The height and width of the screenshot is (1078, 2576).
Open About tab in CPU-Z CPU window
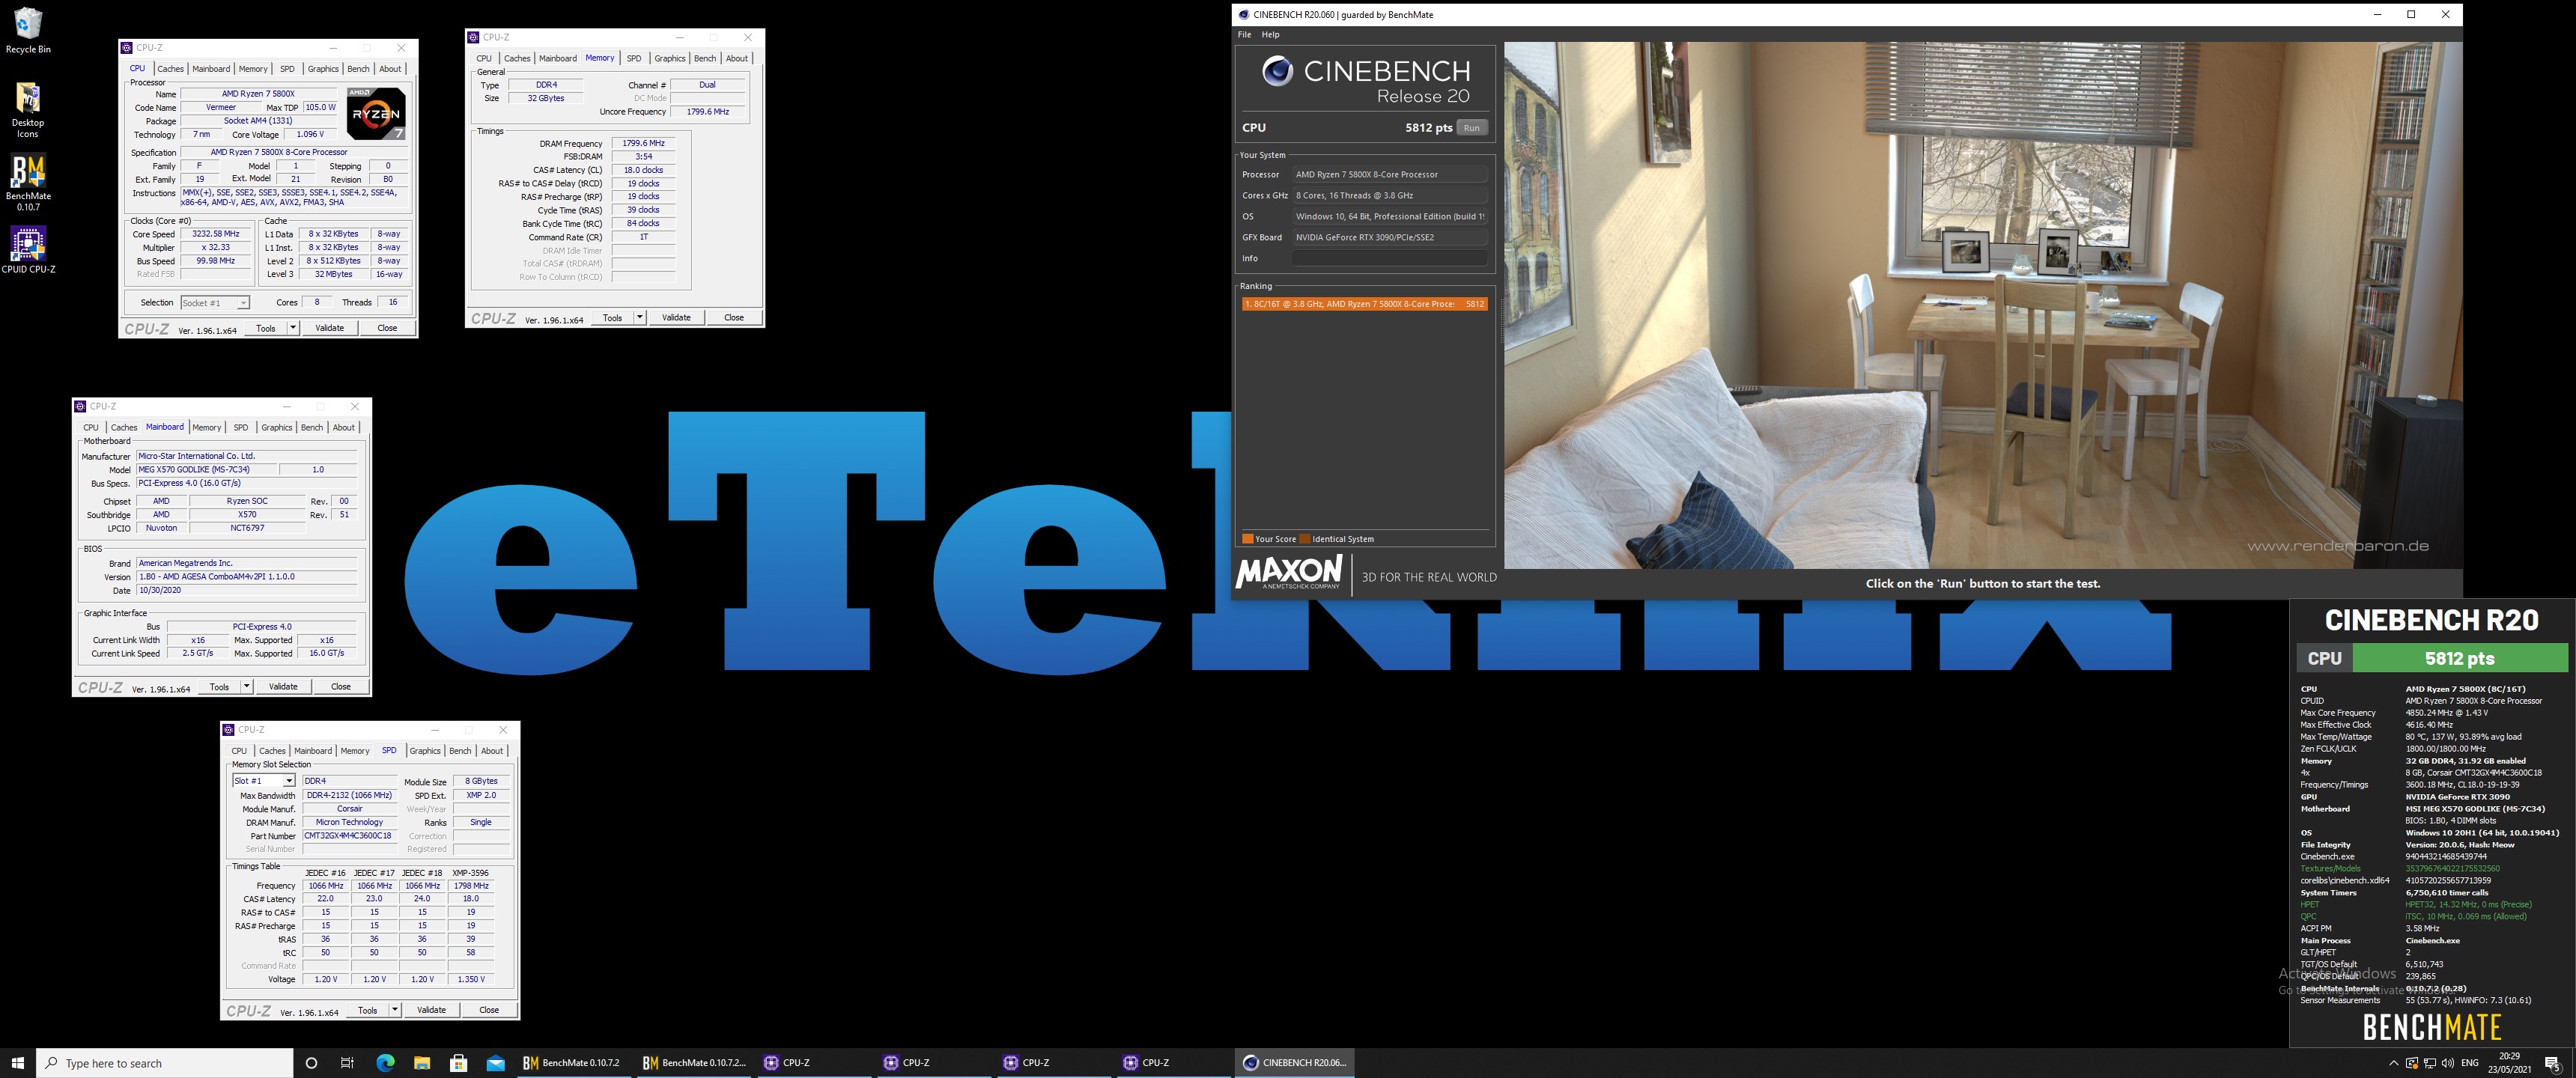(x=390, y=69)
